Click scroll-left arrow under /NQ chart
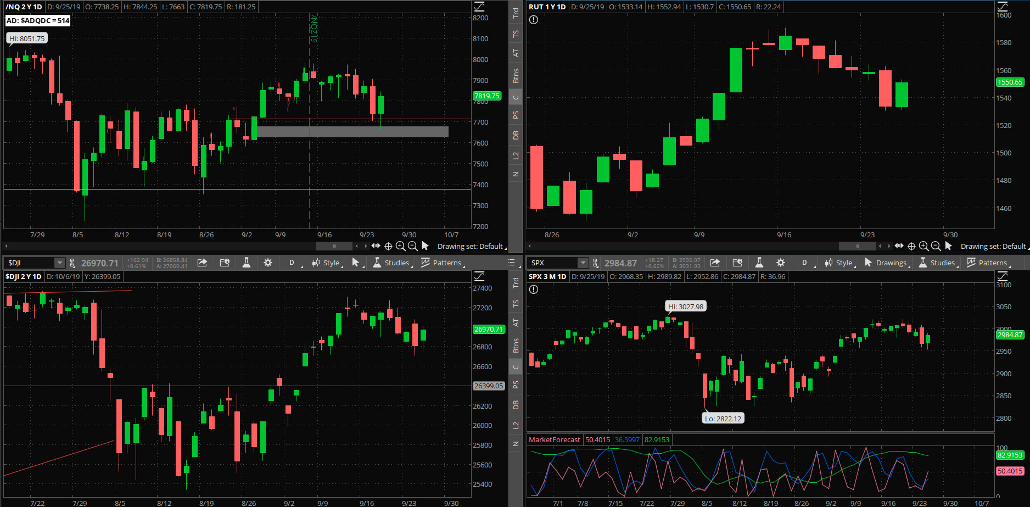Screen dimensions: 1030x507 (x=7, y=246)
